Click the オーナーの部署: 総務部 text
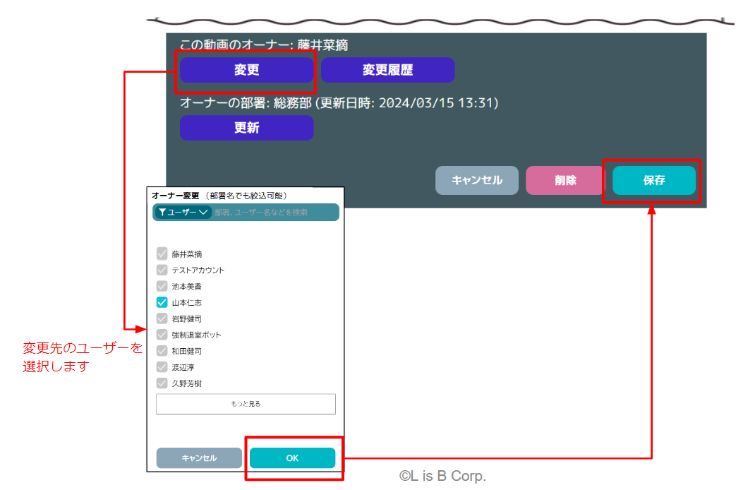 (x=246, y=102)
